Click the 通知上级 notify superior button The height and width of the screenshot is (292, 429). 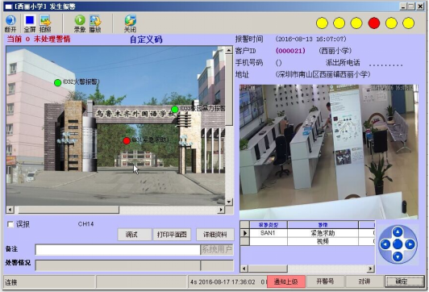[x=286, y=282]
